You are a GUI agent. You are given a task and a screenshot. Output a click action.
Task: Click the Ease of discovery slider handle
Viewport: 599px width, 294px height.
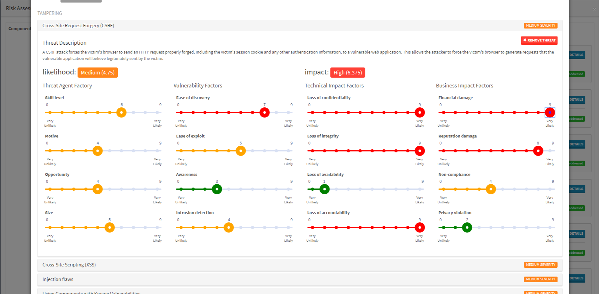coord(264,112)
